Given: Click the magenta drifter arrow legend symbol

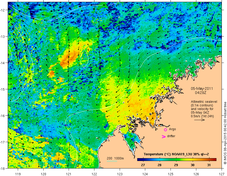Looking at the screenshot, I should coord(164,136).
